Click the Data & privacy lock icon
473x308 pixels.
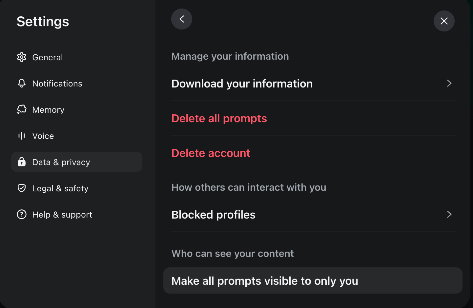[22, 162]
